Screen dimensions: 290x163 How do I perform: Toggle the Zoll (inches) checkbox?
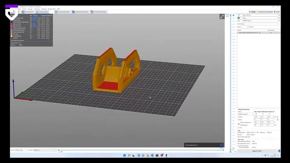click(x=239, y=128)
